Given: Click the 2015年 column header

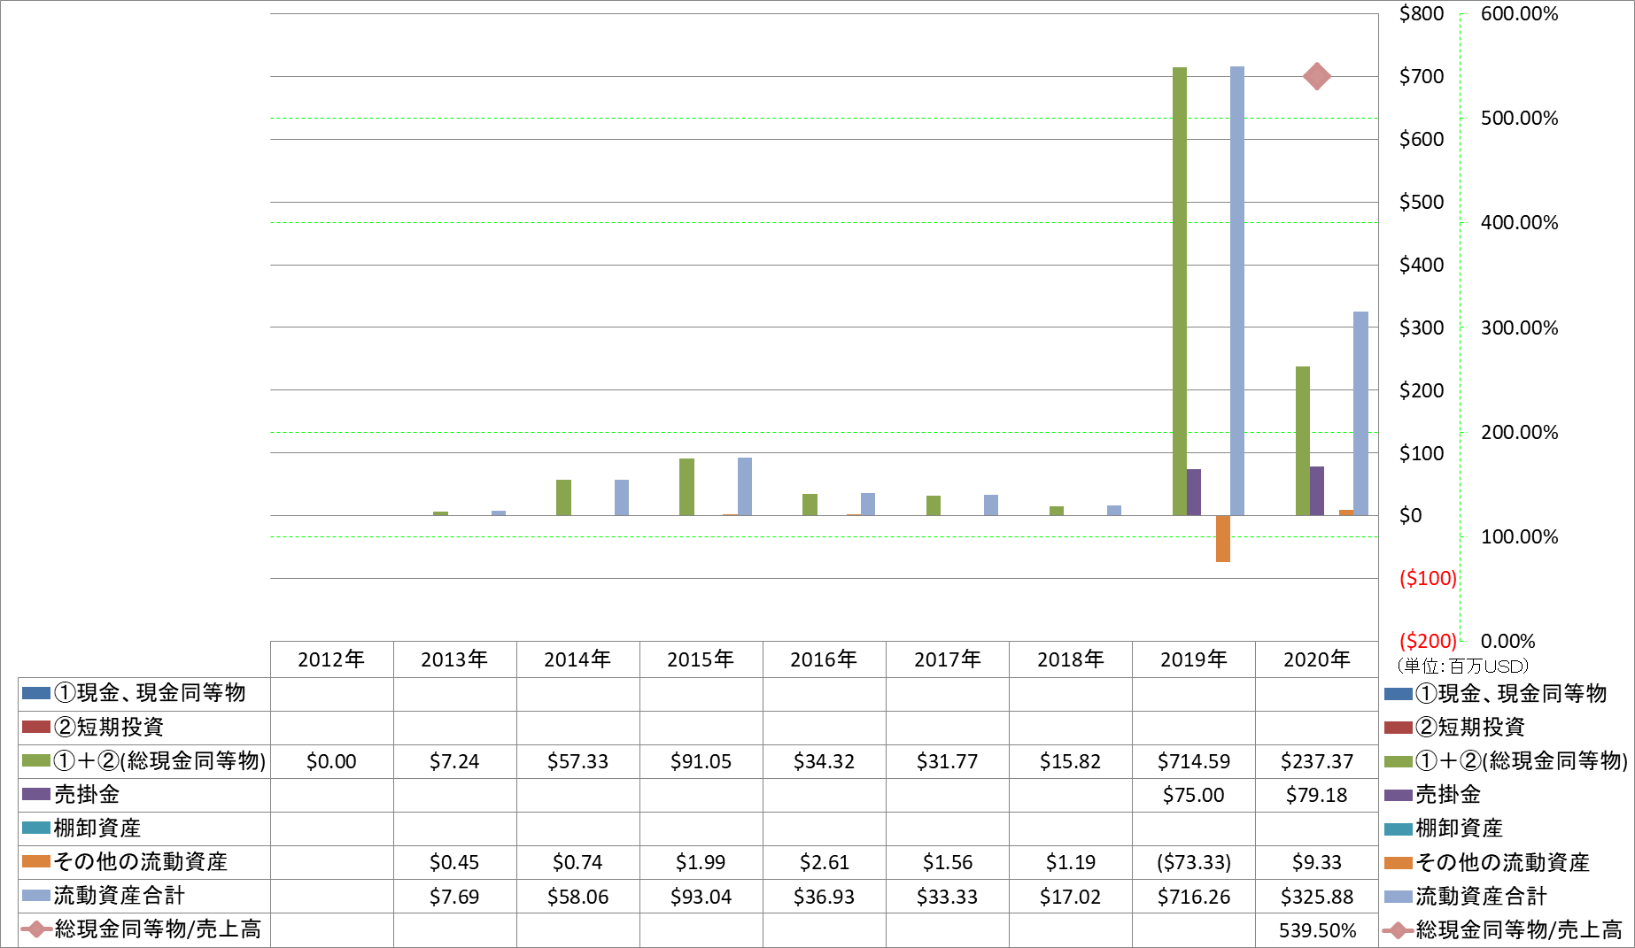Looking at the screenshot, I should point(701,659).
